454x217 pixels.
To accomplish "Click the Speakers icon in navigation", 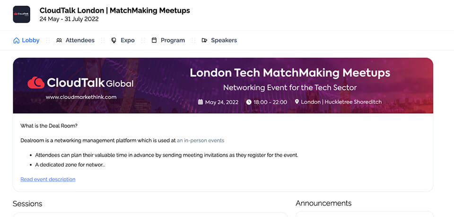I will click(x=204, y=41).
